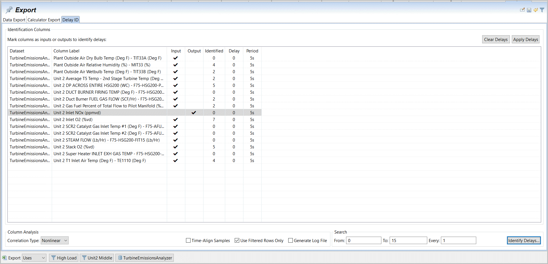Expand the Uses dropdown

pyautogui.click(x=34, y=258)
